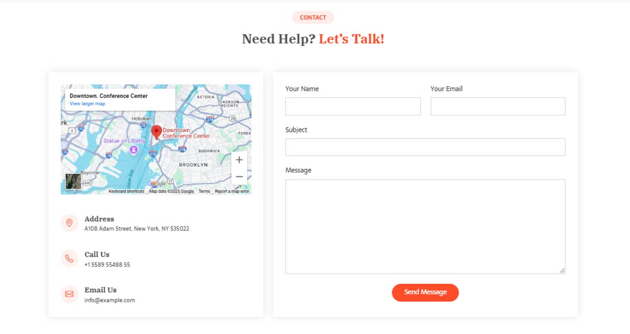The width and height of the screenshot is (630, 334).
Task: Zoom in on the map with plus
Action: [x=239, y=160]
